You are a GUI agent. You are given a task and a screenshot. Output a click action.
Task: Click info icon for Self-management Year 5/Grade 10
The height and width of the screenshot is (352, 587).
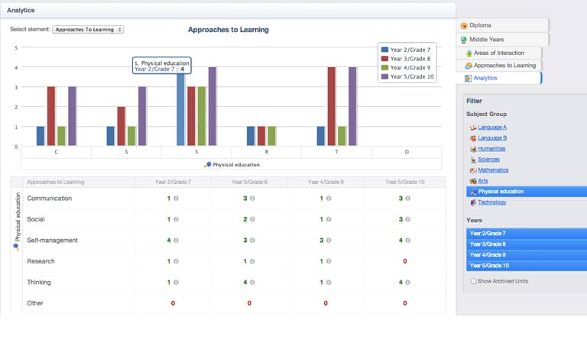(407, 241)
